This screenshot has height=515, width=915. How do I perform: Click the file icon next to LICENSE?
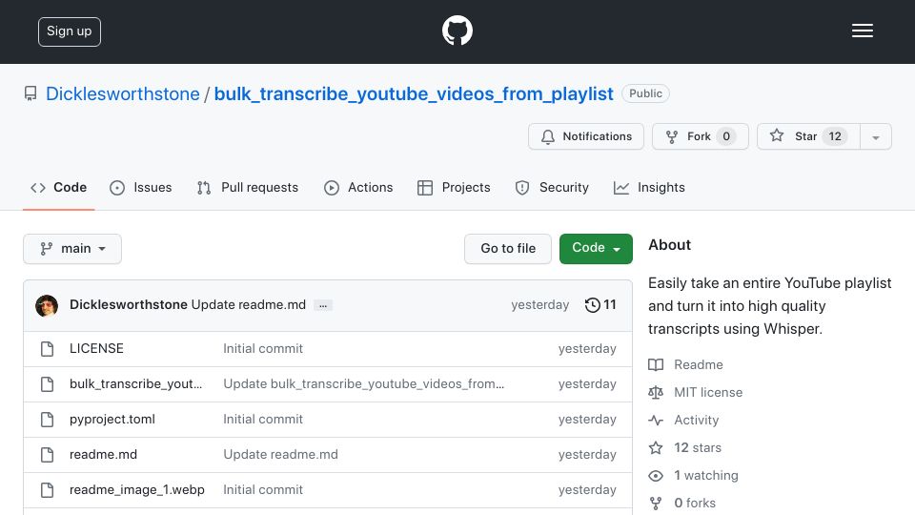48,349
